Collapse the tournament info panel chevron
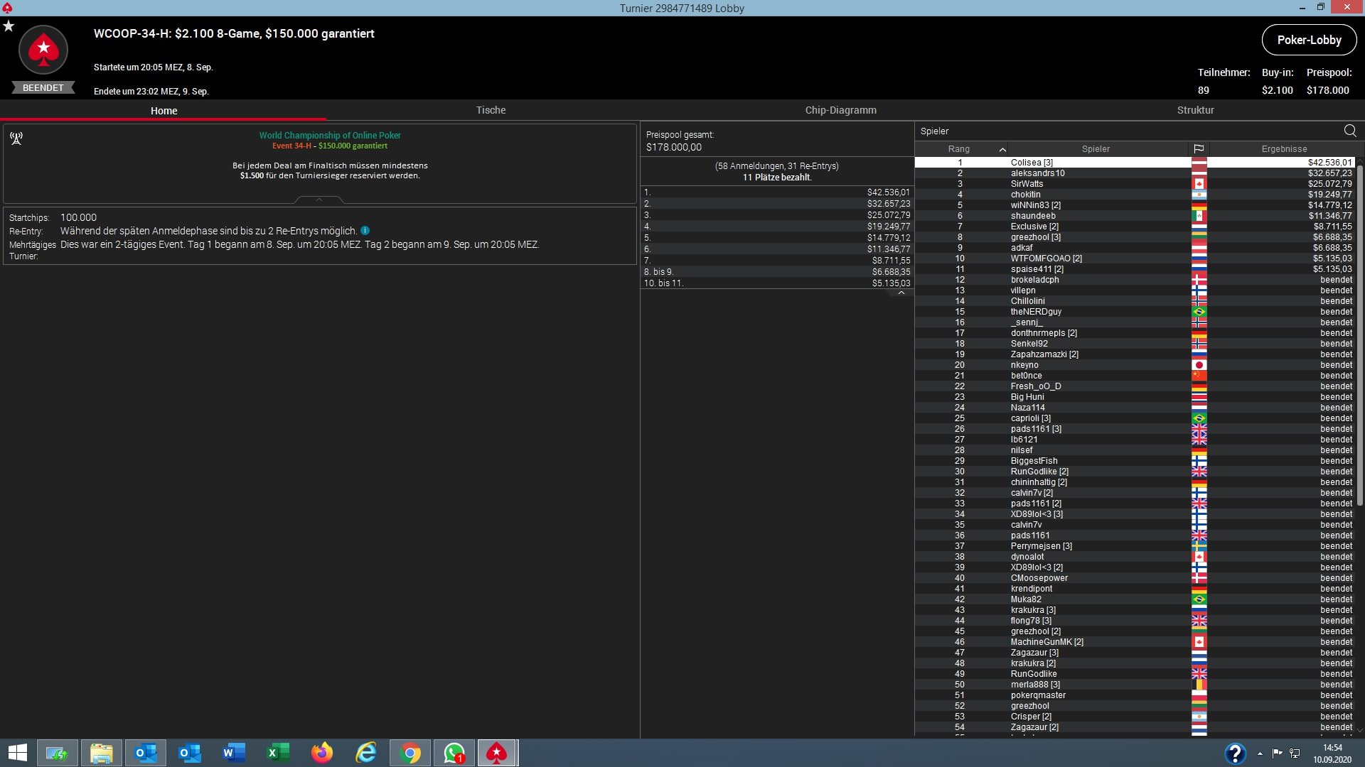The image size is (1365, 767). tap(319, 200)
